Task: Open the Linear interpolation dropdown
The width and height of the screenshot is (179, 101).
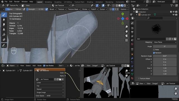Action: (x=50, y=82)
